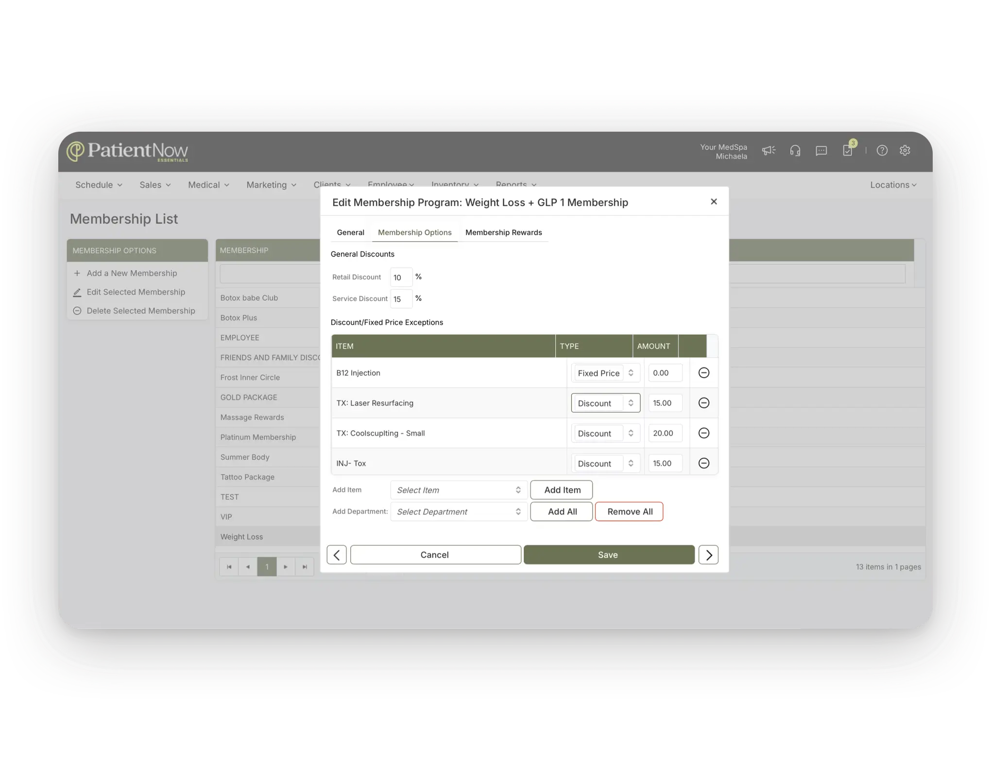Click the minus icon for Delete Selected Membership
Image resolution: width=991 pixels, height=761 pixels.
(77, 311)
